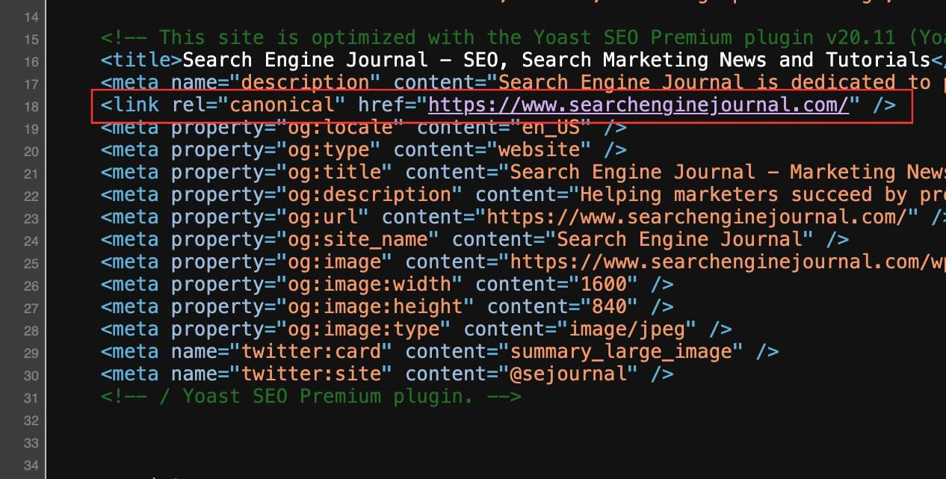
Task: Click the "og:type" property value
Action: pyautogui.click(x=328, y=149)
